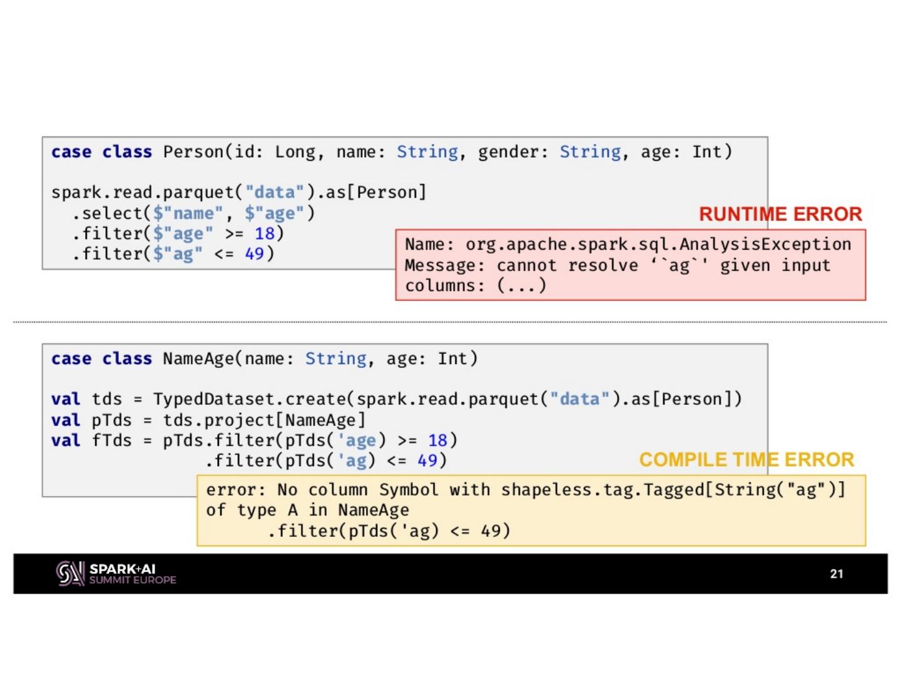The width and height of the screenshot is (901, 697).
Task: Click the .filter($"age" >= 18) code line
Action: (178, 234)
